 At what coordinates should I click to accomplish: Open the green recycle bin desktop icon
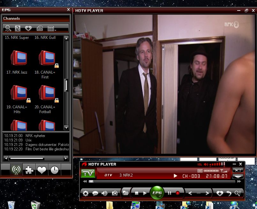[x=35, y=205]
